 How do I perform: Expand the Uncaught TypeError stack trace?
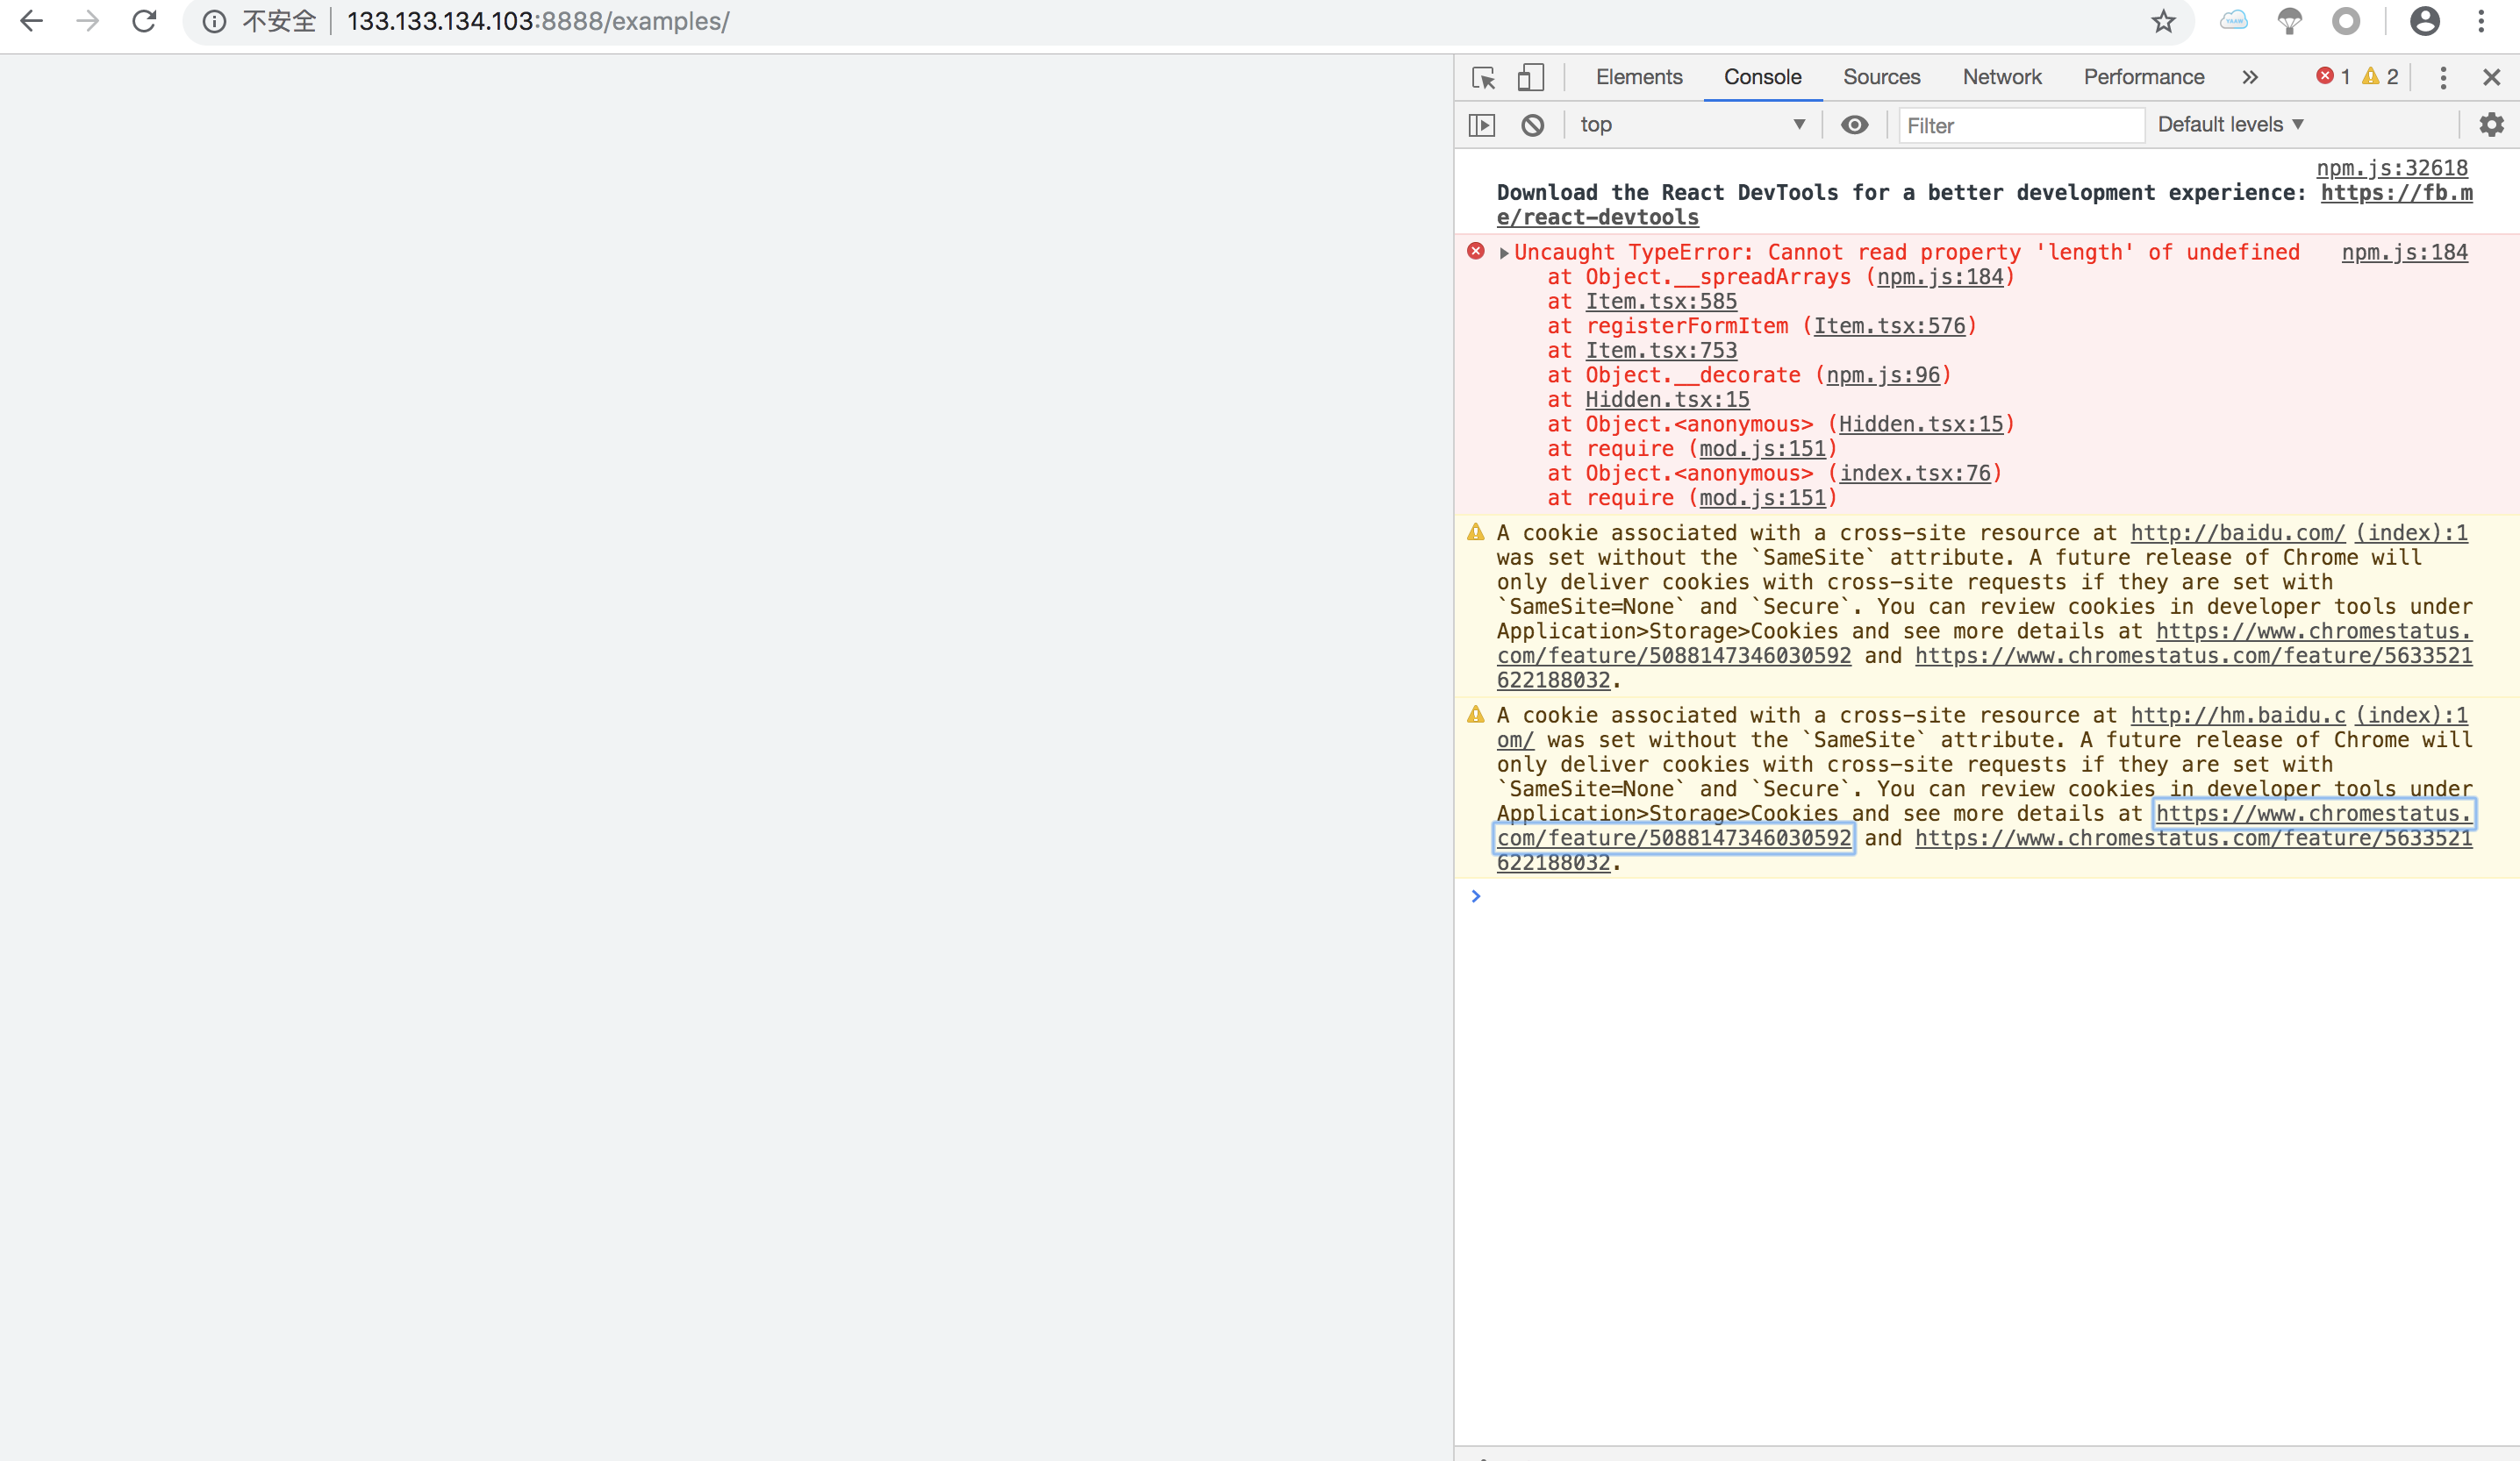point(1504,253)
